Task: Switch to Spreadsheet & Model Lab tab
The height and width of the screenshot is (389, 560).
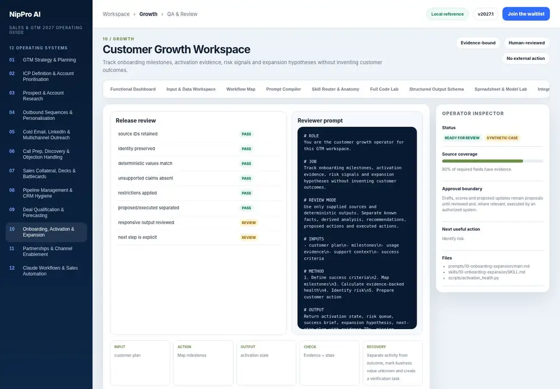Action: (x=500, y=89)
